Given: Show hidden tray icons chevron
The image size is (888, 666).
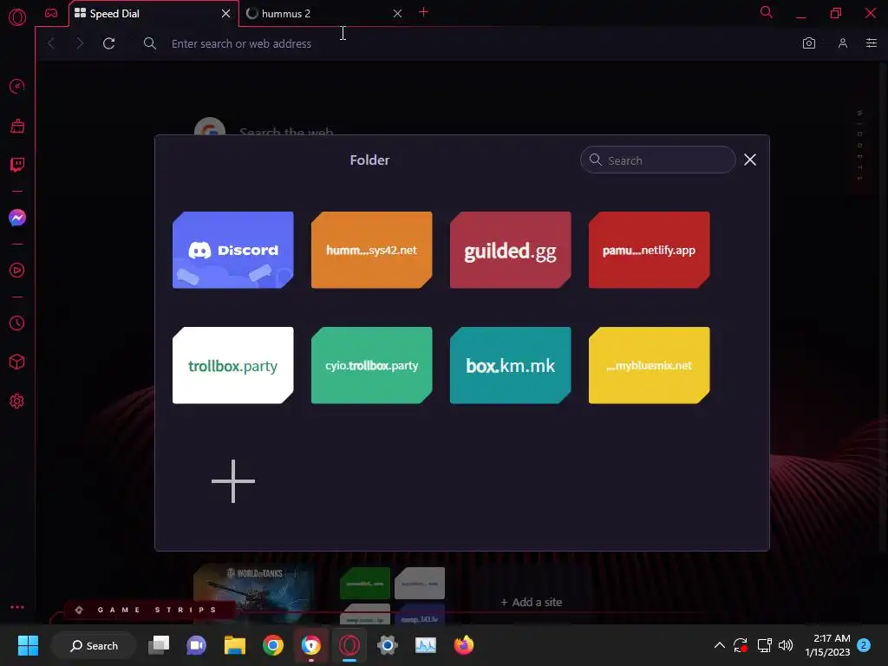Looking at the screenshot, I should [x=719, y=645].
